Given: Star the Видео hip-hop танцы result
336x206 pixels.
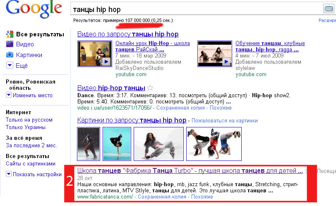Looking at the screenshot, I should [150, 88].
